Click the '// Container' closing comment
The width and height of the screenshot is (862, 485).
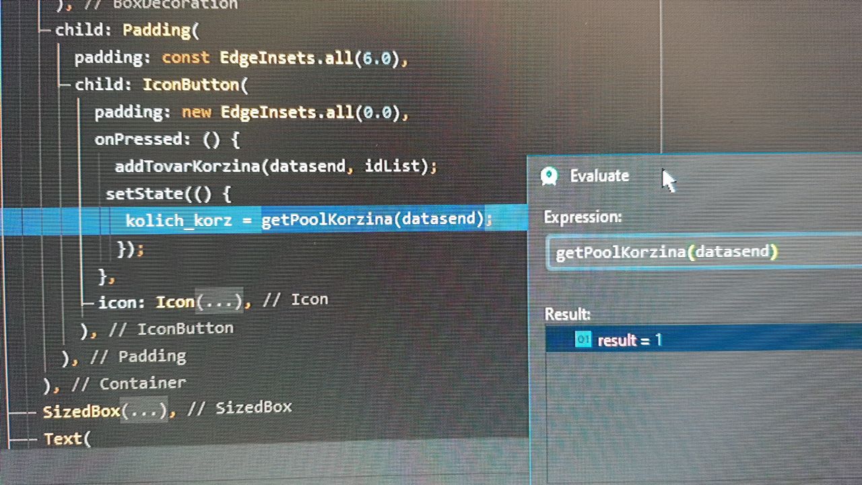[x=128, y=384]
